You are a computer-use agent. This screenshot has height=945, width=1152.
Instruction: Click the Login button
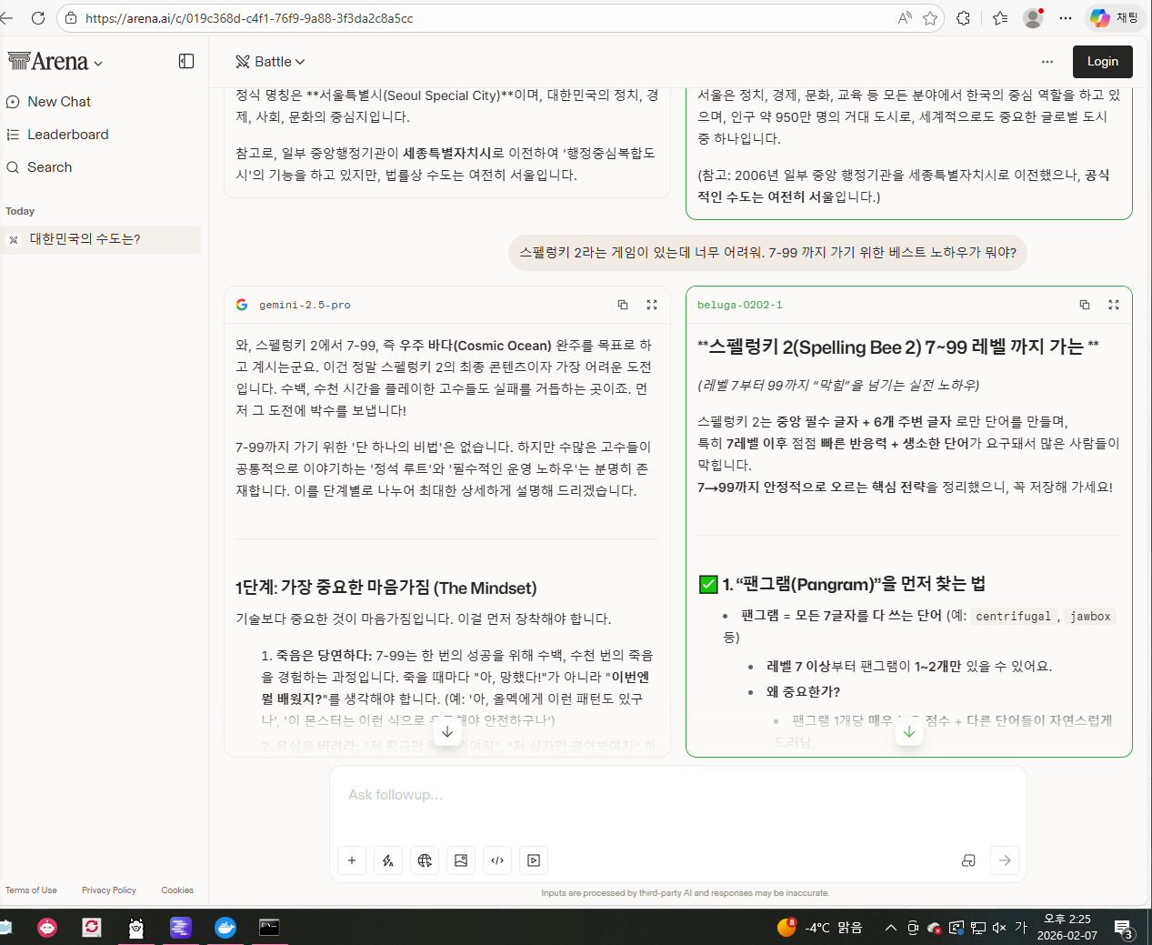coord(1102,62)
